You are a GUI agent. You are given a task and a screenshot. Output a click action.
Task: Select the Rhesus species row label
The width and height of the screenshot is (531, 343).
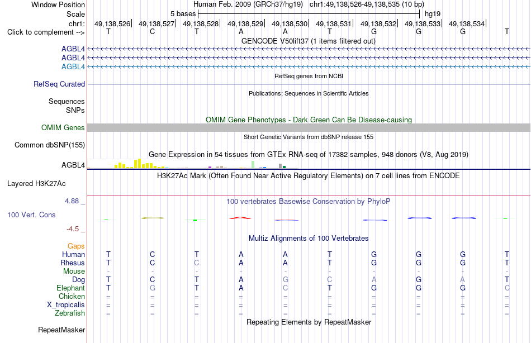[x=73, y=263]
